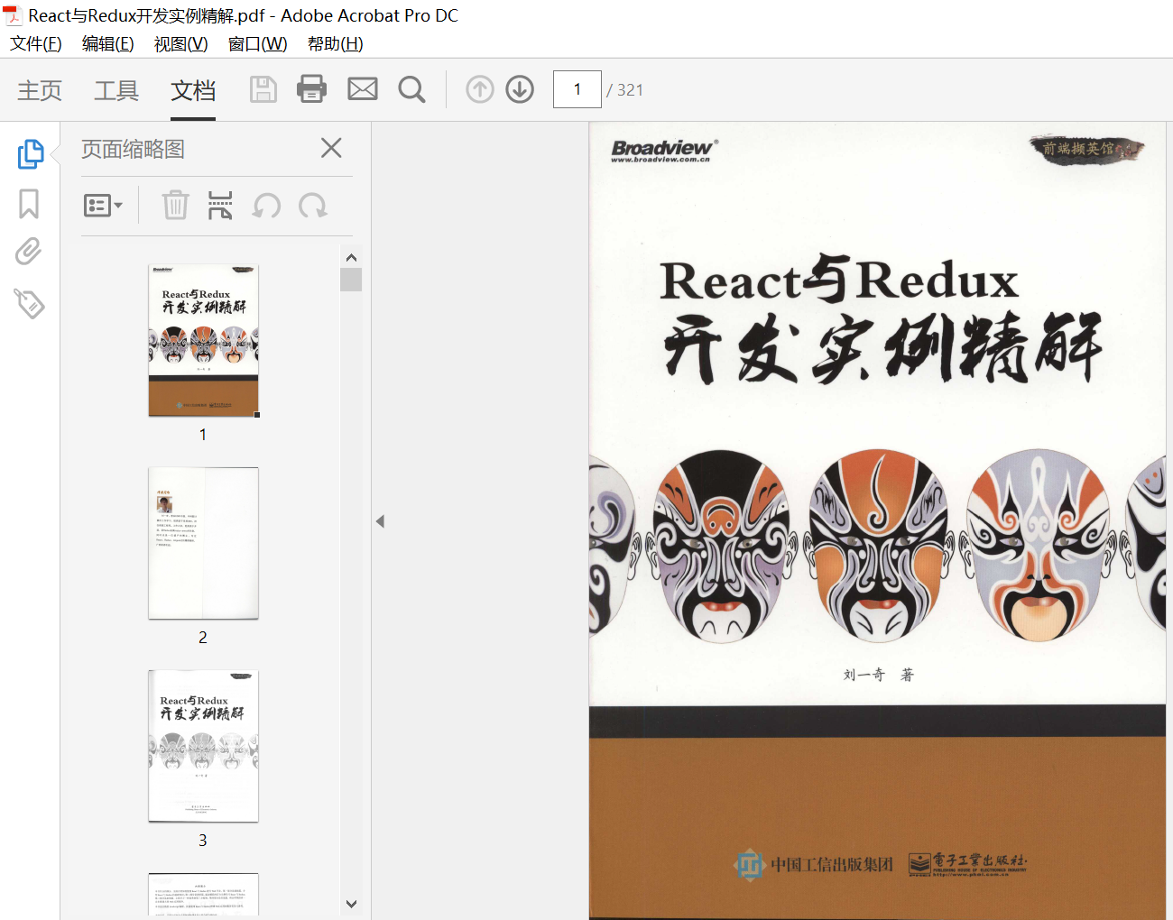Open thumbnail options dropdown menu
The width and height of the screenshot is (1173, 920).
point(103,206)
